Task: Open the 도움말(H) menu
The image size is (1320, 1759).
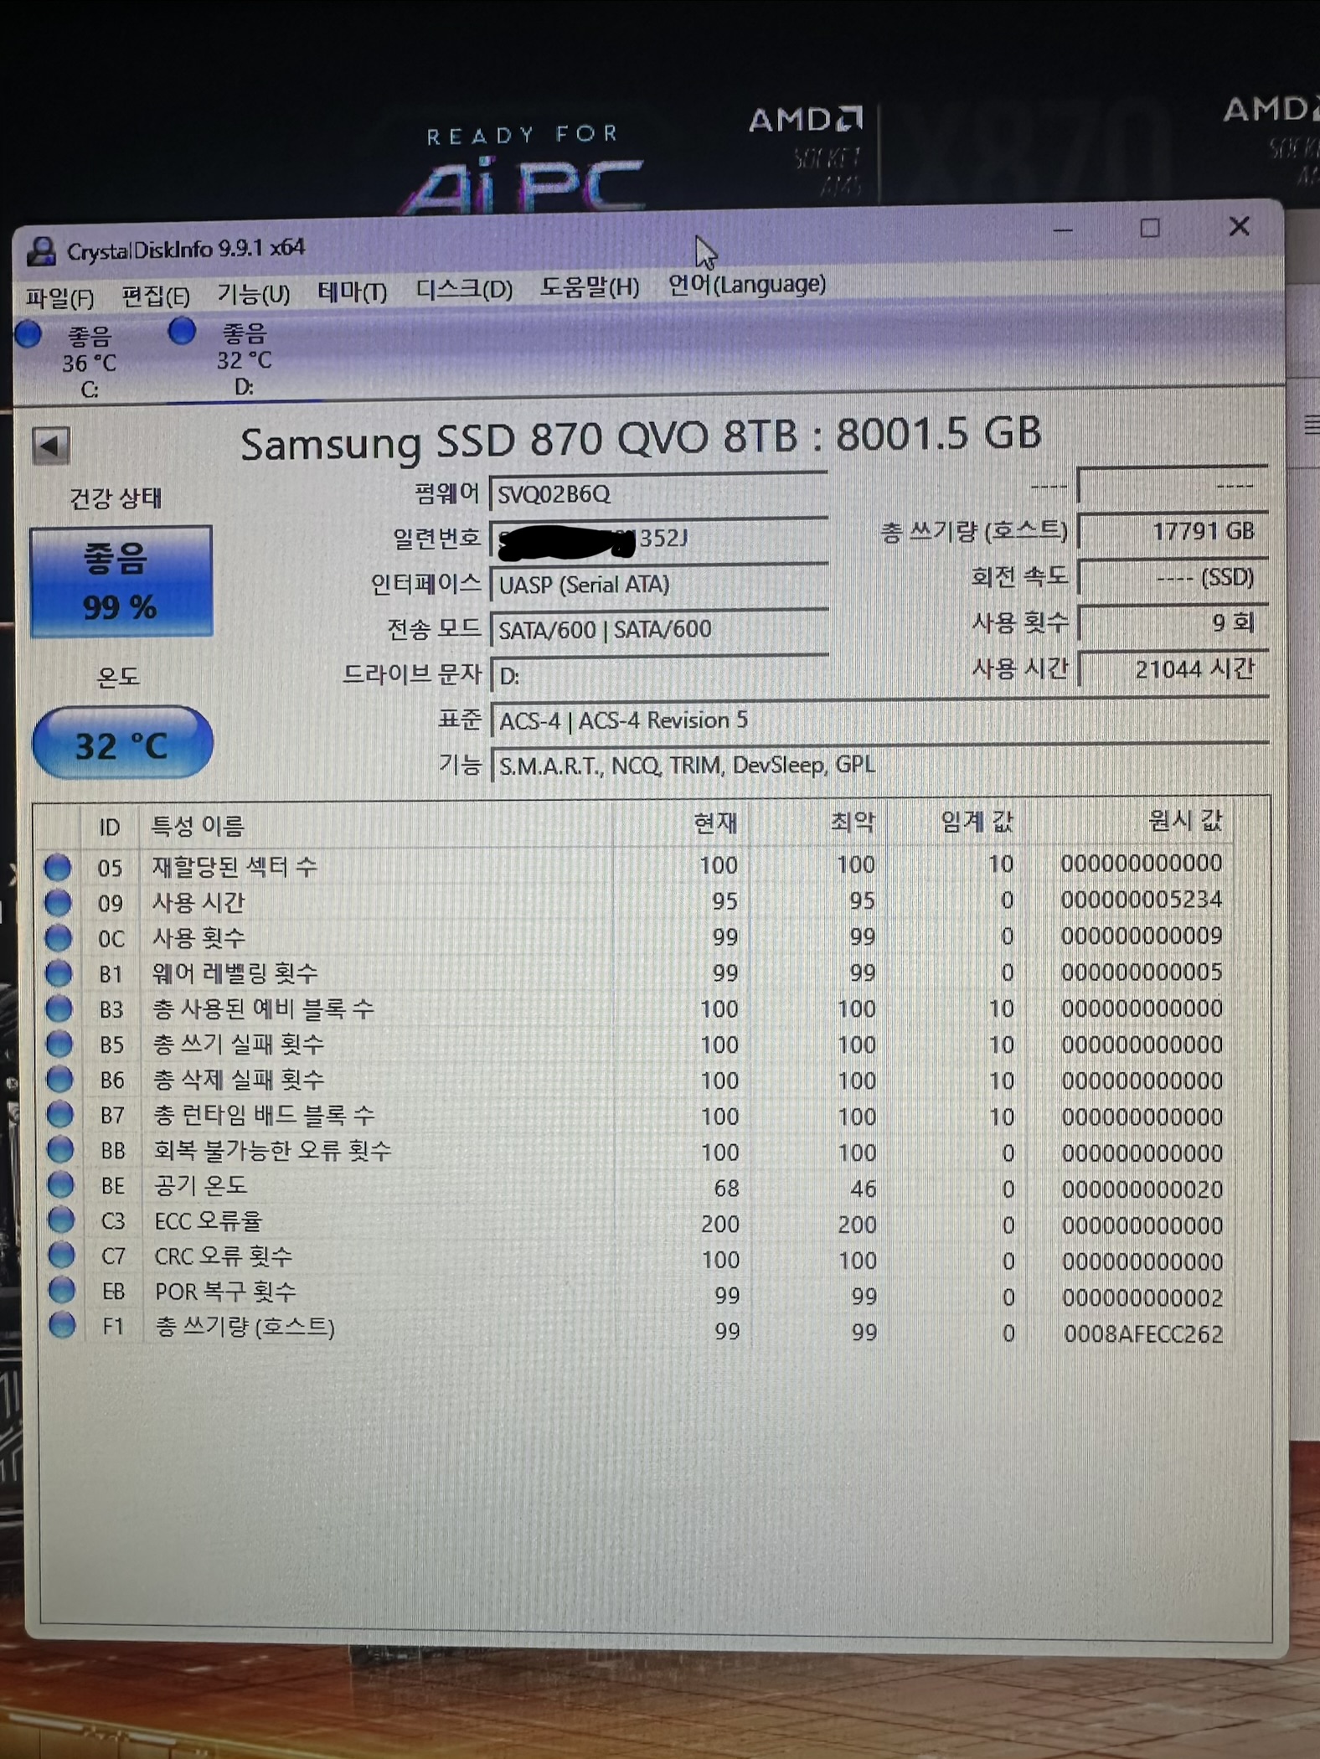Action: click(x=590, y=287)
